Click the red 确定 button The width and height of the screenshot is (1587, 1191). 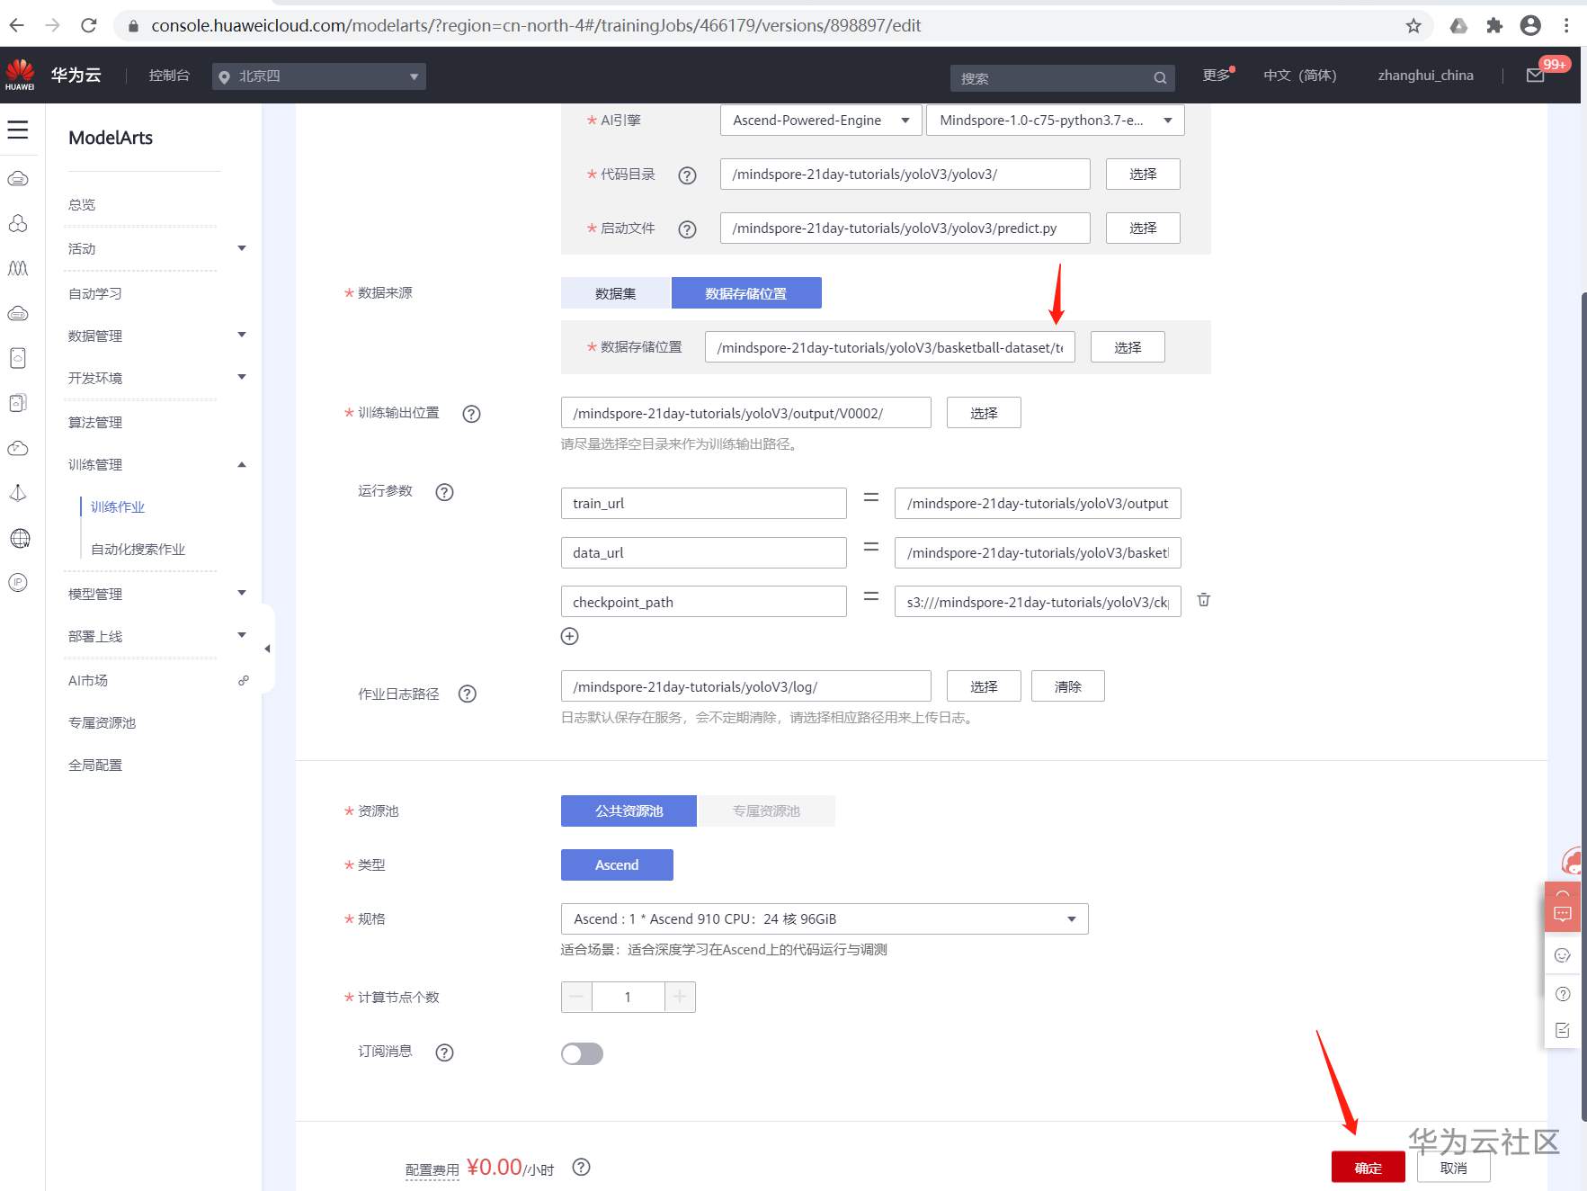pyautogui.click(x=1369, y=1168)
